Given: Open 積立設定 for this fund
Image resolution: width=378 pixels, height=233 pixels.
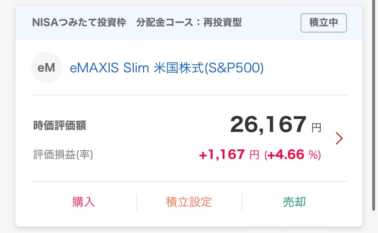Looking at the screenshot, I should click(x=189, y=202).
